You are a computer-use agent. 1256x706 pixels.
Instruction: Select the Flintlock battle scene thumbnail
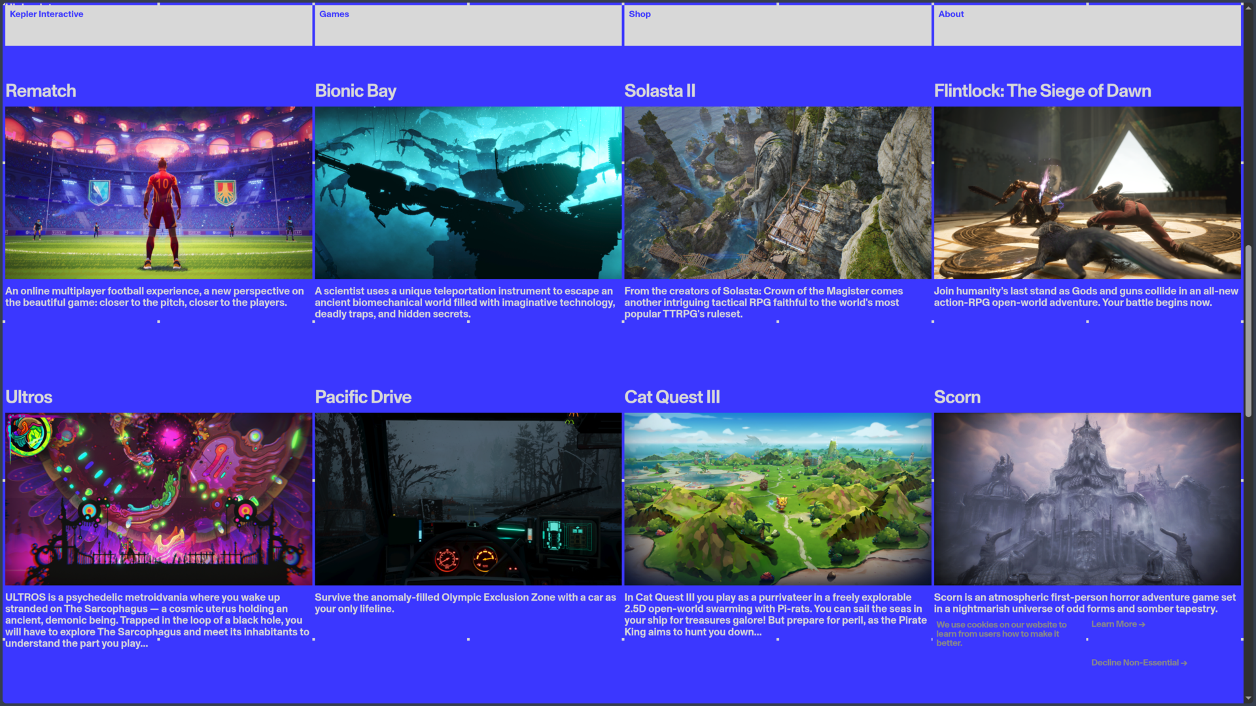(x=1087, y=193)
